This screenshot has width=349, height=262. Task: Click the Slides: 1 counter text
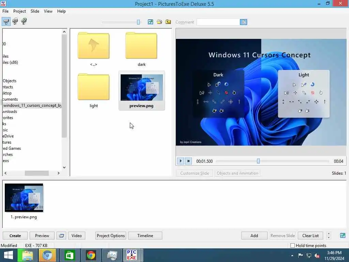(339, 173)
